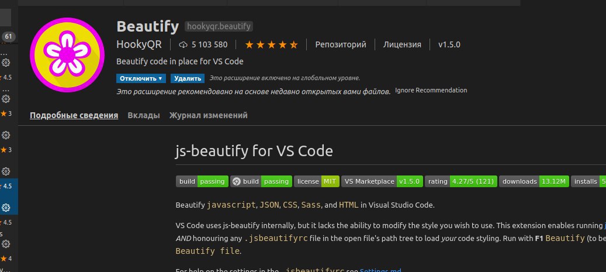Click the 'CSS' code word
The width and height of the screenshot is (606, 272).
(290, 205)
